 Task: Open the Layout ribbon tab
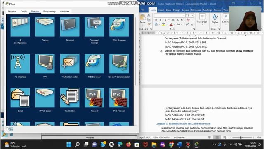[186, 10]
